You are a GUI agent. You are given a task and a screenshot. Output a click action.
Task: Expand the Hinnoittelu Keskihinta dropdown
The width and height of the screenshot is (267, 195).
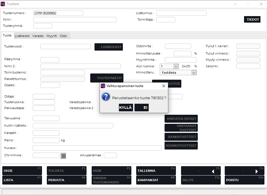[194, 73]
